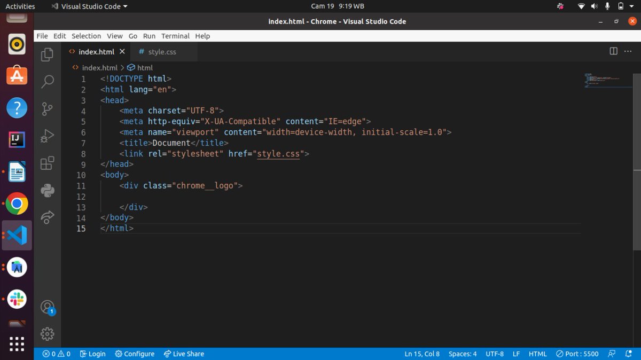Click the code minimap
Viewport: 641px width, 360px height.
[x=608, y=80]
